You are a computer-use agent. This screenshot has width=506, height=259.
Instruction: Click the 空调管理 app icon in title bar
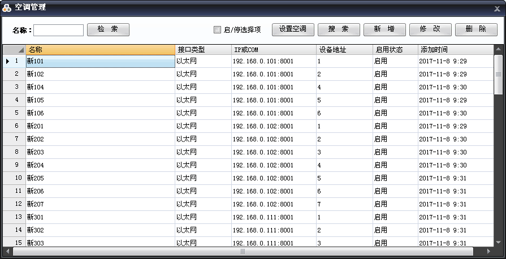coord(7,7)
